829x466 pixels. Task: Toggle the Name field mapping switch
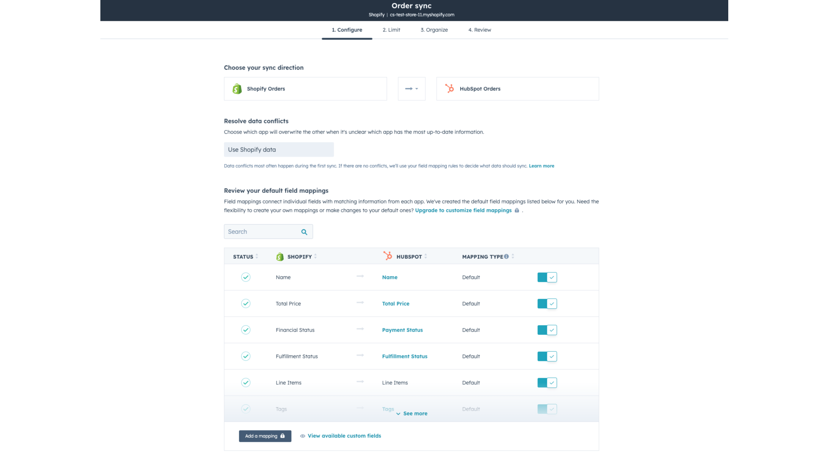click(x=547, y=277)
